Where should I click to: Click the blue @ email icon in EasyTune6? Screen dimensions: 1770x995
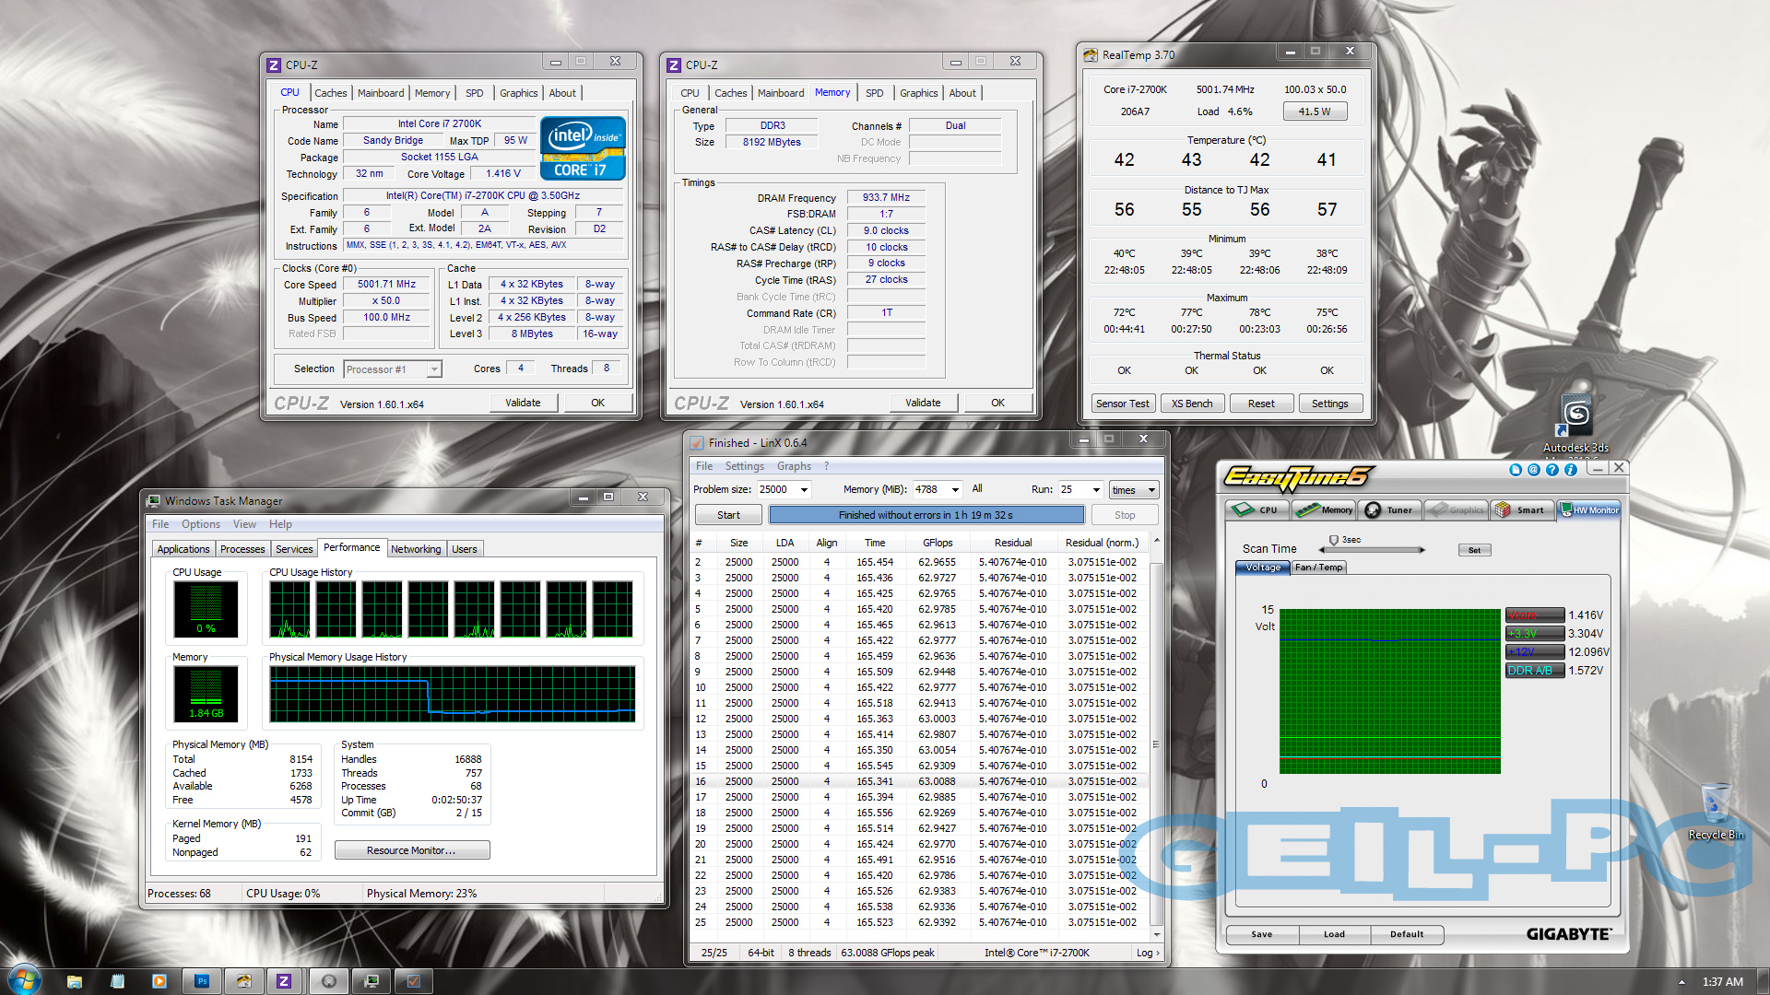pyautogui.click(x=1533, y=470)
